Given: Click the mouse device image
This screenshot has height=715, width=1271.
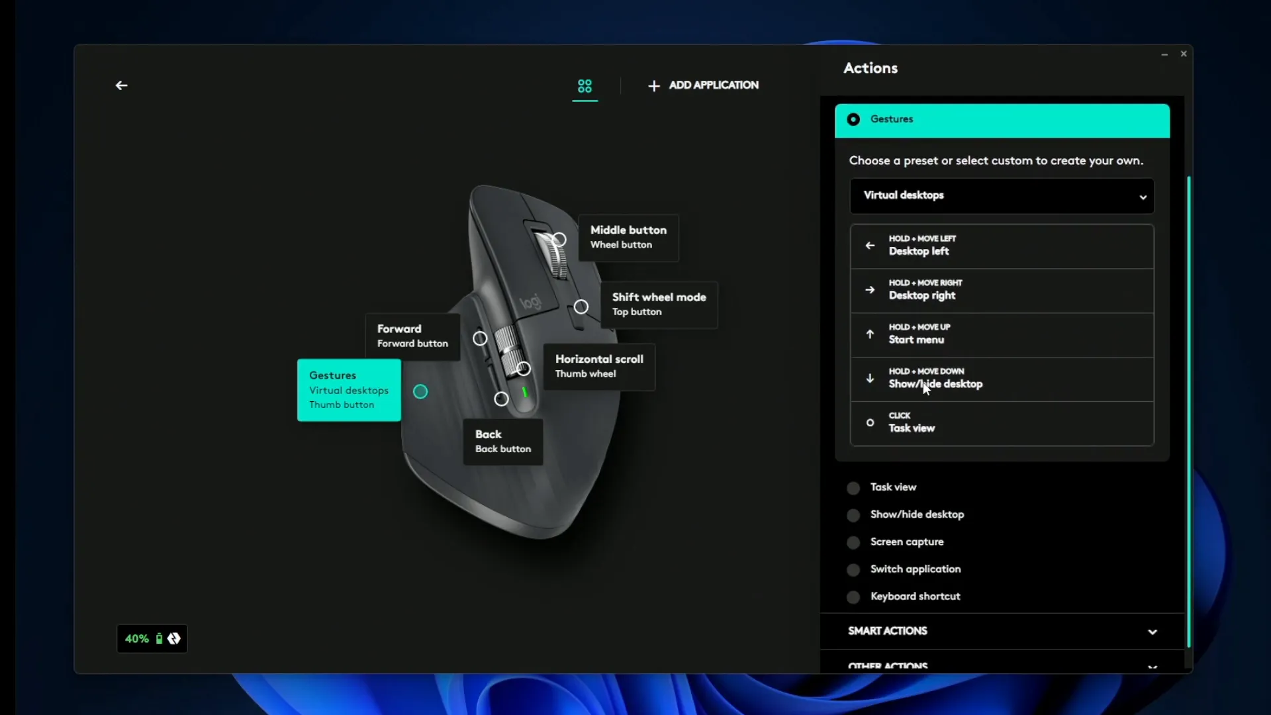Looking at the screenshot, I should [x=510, y=361].
